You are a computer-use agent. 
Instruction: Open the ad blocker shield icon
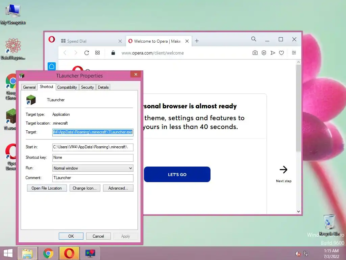[264, 53]
